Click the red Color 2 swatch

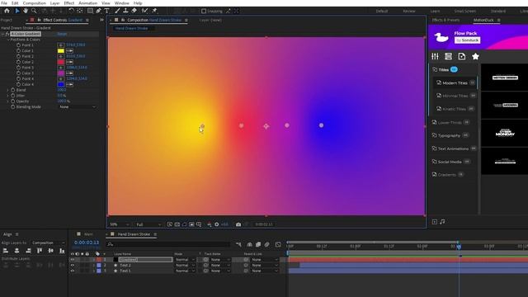point(61,62)
